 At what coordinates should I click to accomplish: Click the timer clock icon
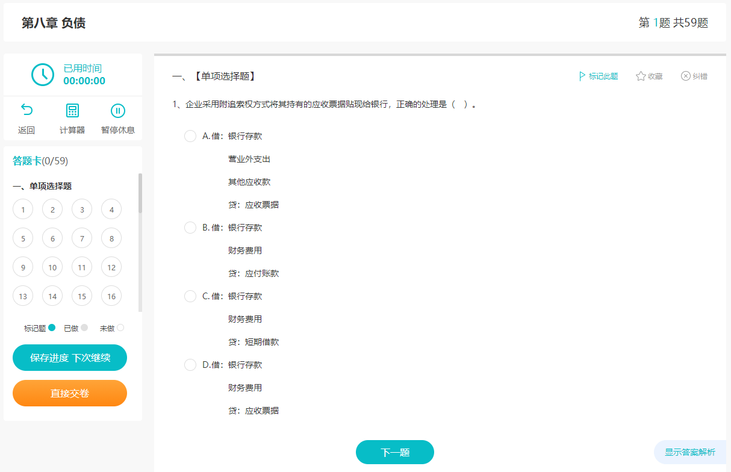click(x=42, y=75)
